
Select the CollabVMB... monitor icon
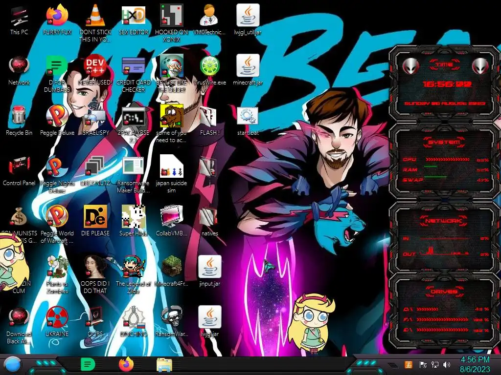[x=172, y=222]
